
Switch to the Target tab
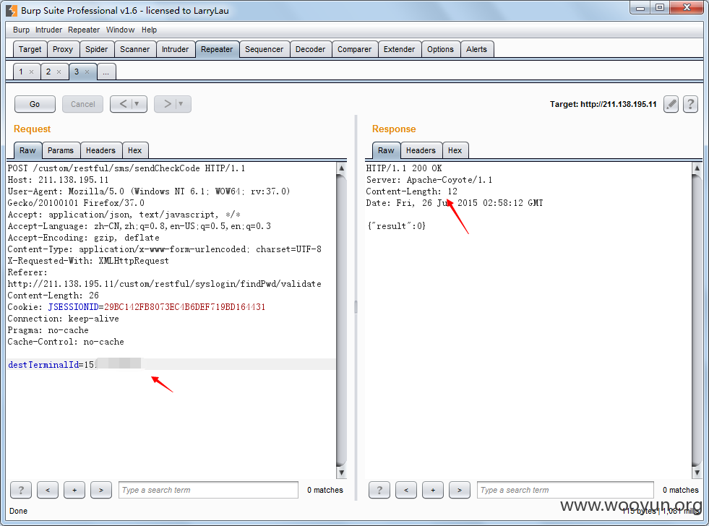[30, 49]
